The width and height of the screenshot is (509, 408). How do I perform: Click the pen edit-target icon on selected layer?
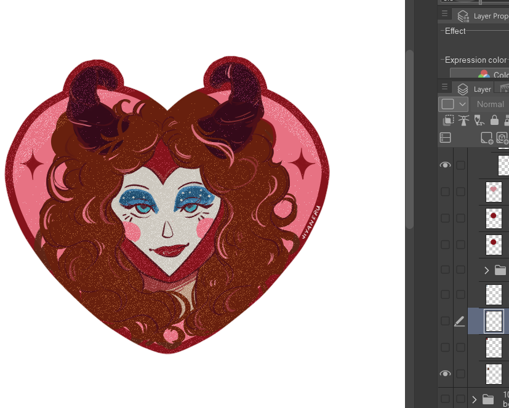pyautogui.click(x=459, y=321)
